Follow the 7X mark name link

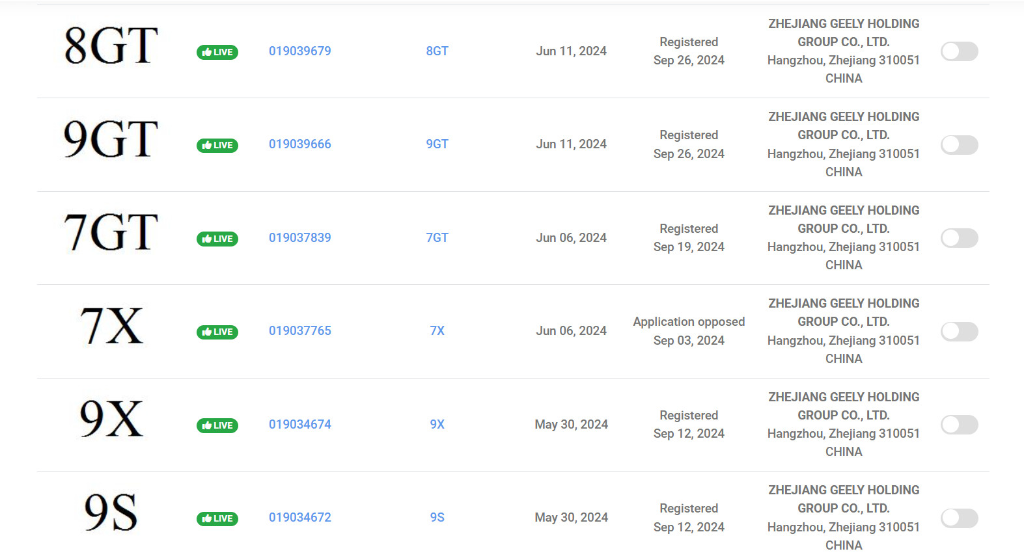point(437,330)
